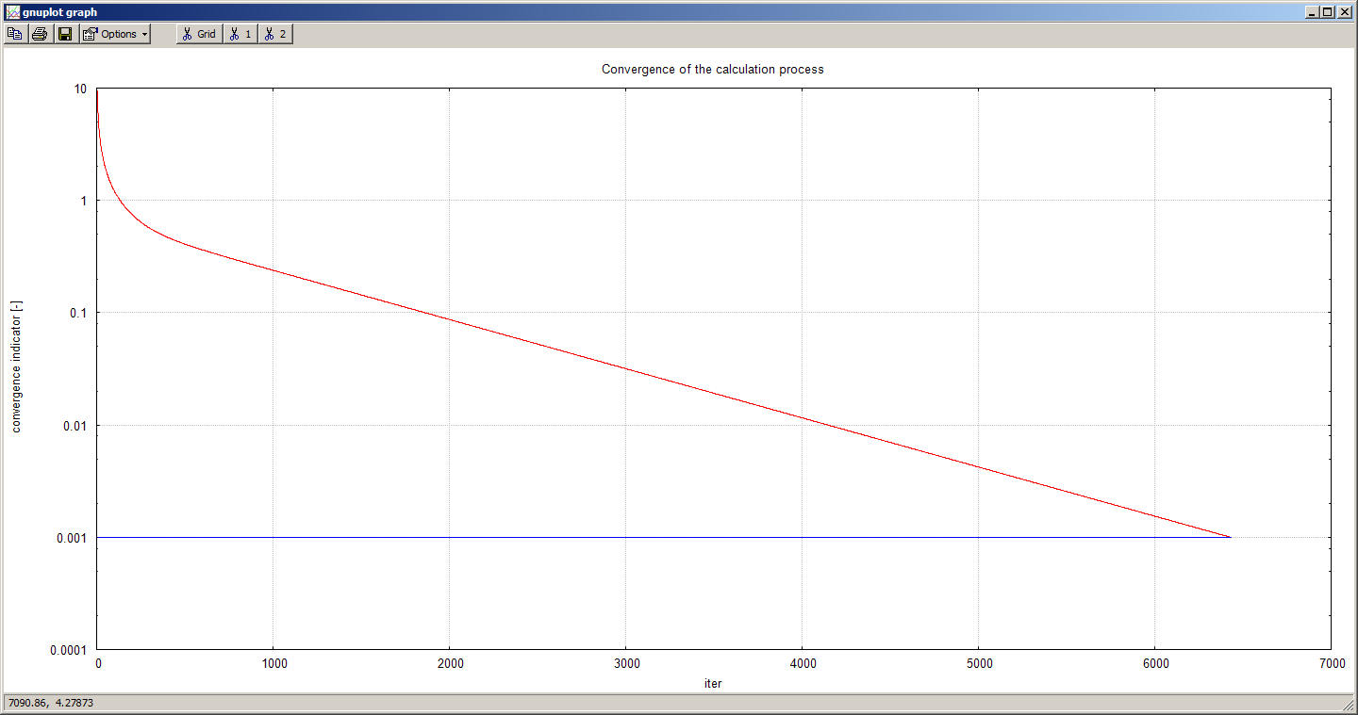Click the 3000 tick label on x-axis
Screen dimensions: 1358x715
(x=625, y=664)
